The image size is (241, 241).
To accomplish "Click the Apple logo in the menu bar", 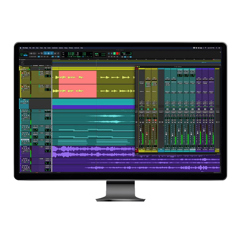I will 21,48.
